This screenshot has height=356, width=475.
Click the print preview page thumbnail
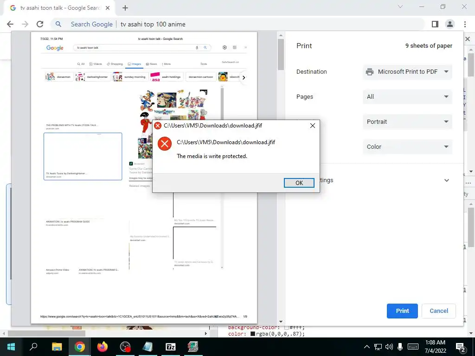144,178
